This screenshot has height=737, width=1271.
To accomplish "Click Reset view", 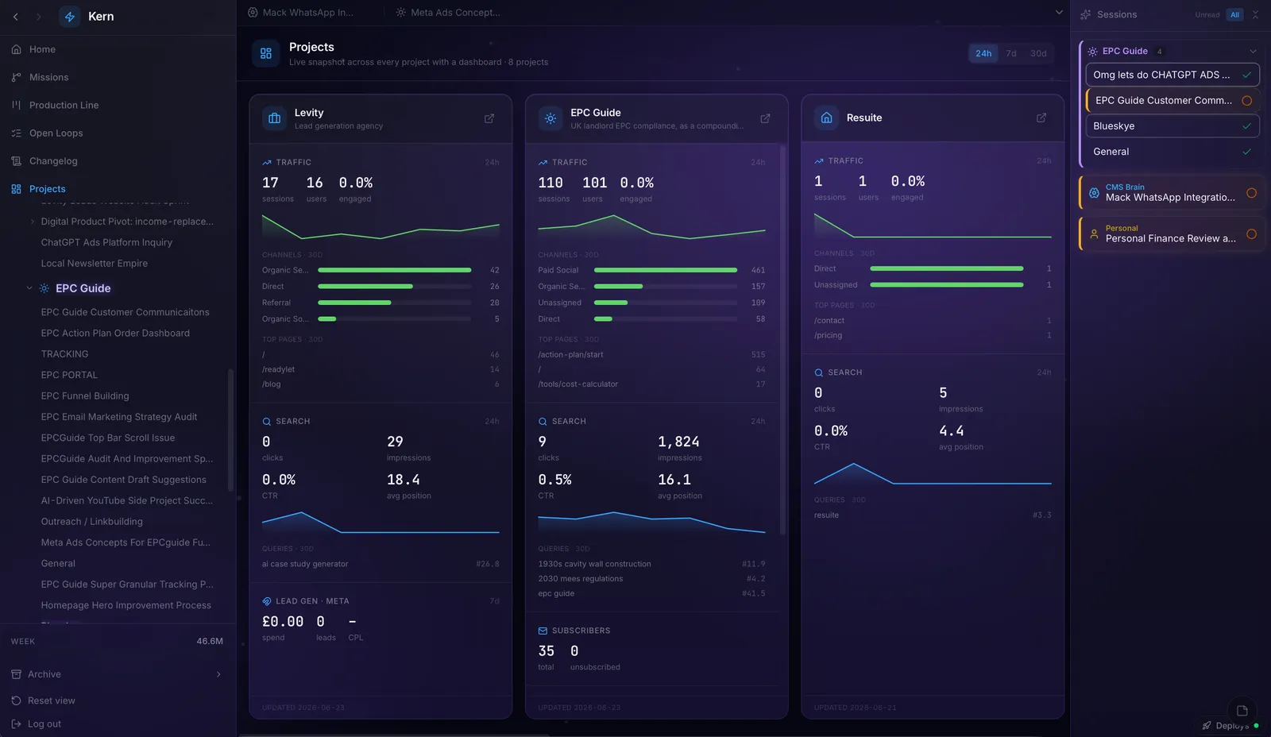I will click(52, 700).
